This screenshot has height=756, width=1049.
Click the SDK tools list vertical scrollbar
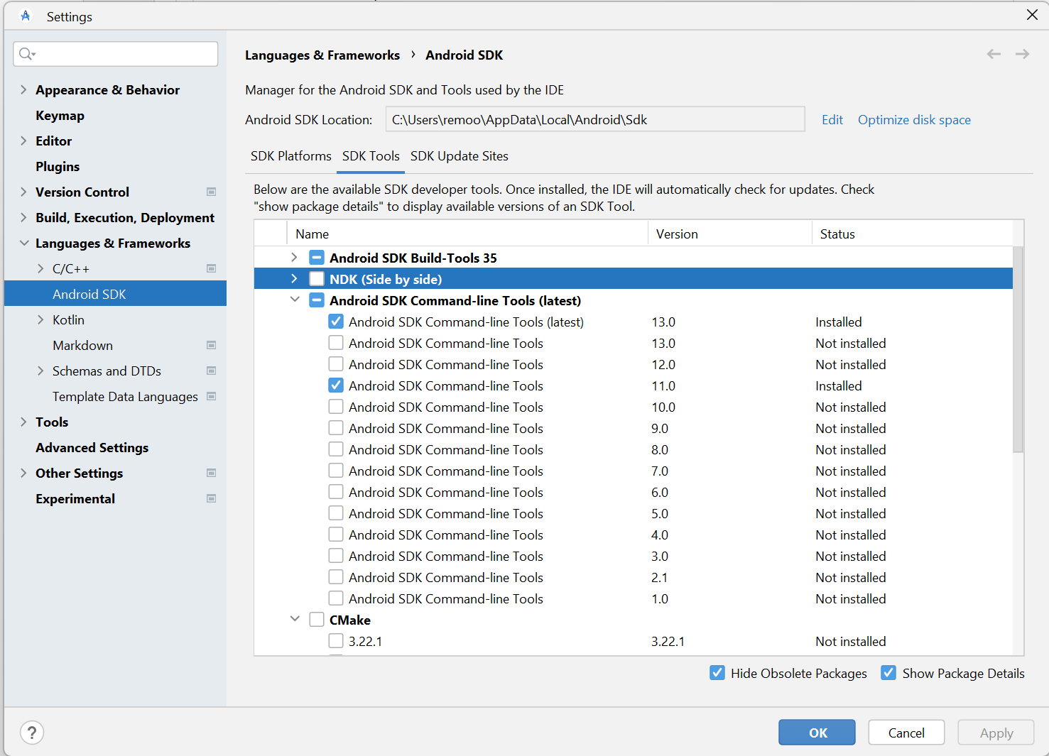(x=1018, y=349)
